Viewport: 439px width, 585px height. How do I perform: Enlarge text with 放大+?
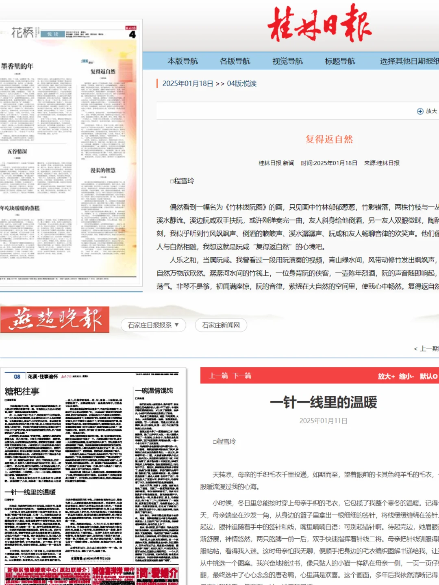click(387, 376)
